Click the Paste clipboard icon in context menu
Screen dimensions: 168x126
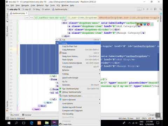tap(60, 53)
